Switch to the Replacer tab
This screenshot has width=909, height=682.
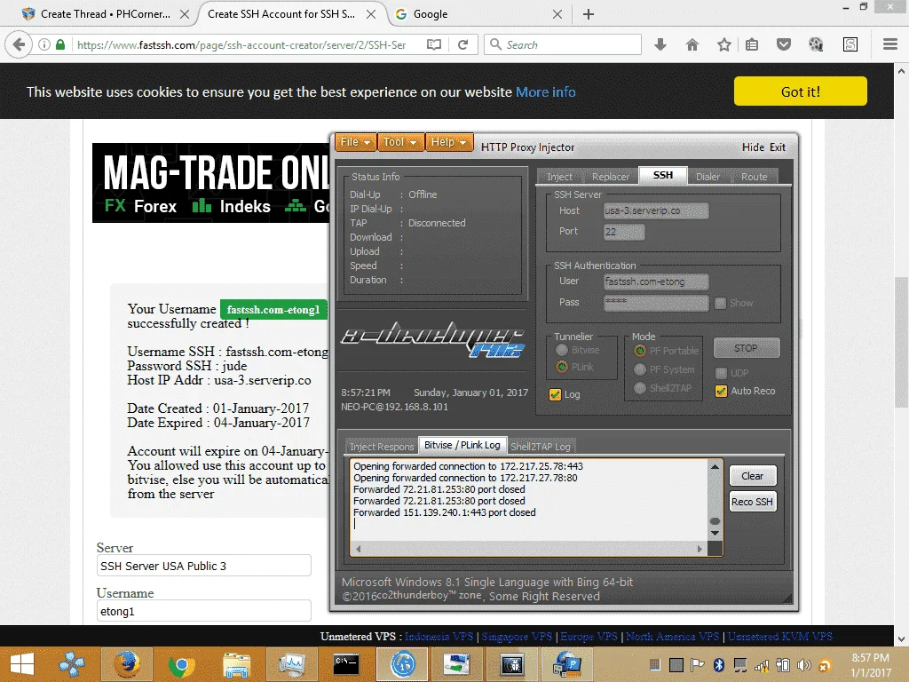coord(610,177)
